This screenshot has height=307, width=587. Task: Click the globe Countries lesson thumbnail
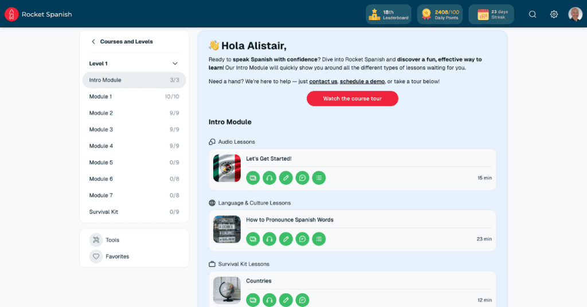(227, 290)
